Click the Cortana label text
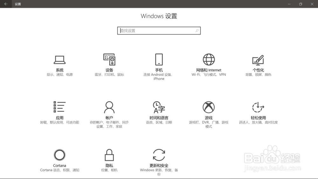This screenshot has width=318, height=179. click(x=59, y=166)
